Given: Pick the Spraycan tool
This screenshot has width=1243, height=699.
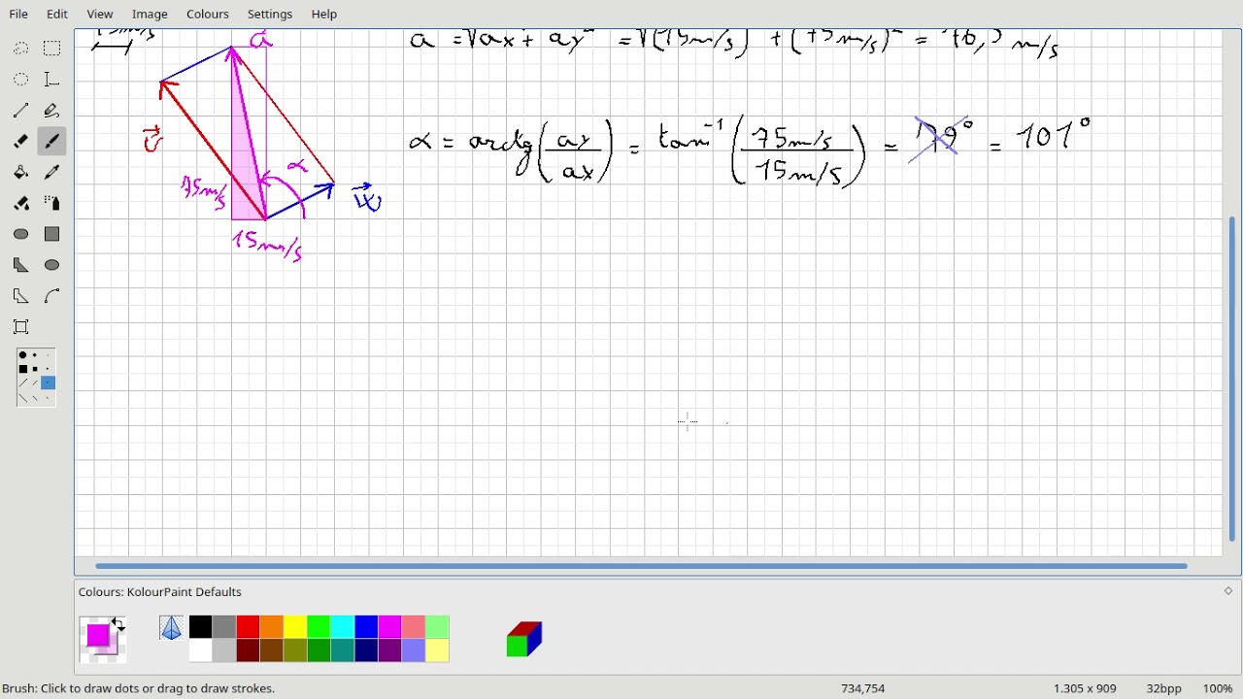Looking at the screenshot, I should pos(52,204).
